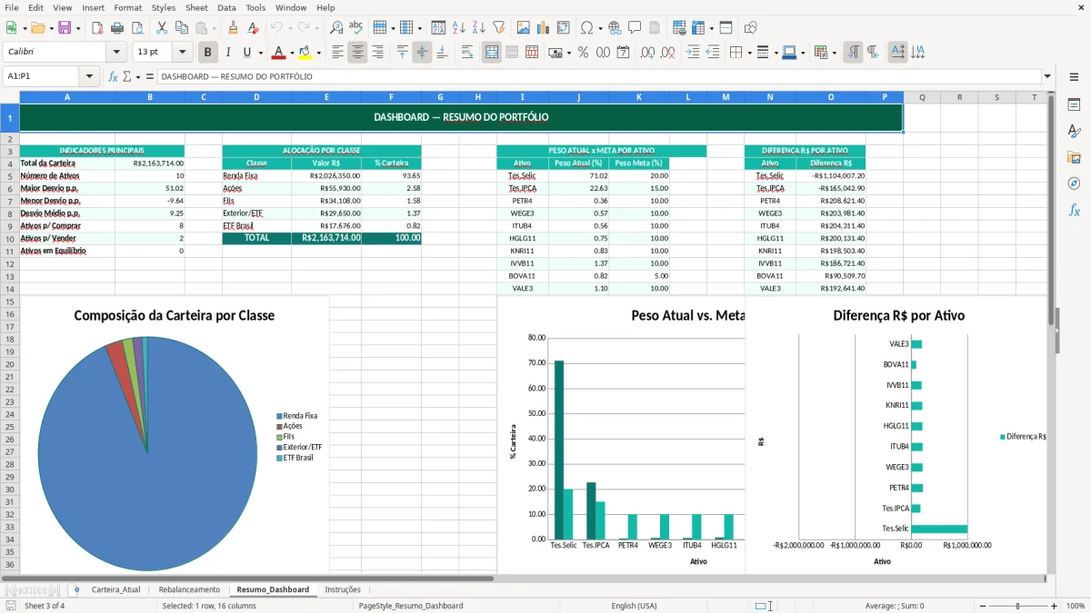
Task: Select the Clone Formatting paintbrush
Action: [x=233, y=28]
